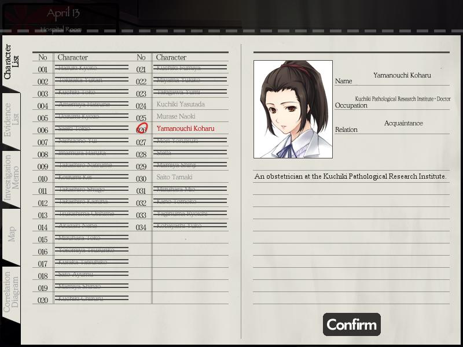Click the Confirm button
This screenshot has width=463, height=347.
click(352, 324)
